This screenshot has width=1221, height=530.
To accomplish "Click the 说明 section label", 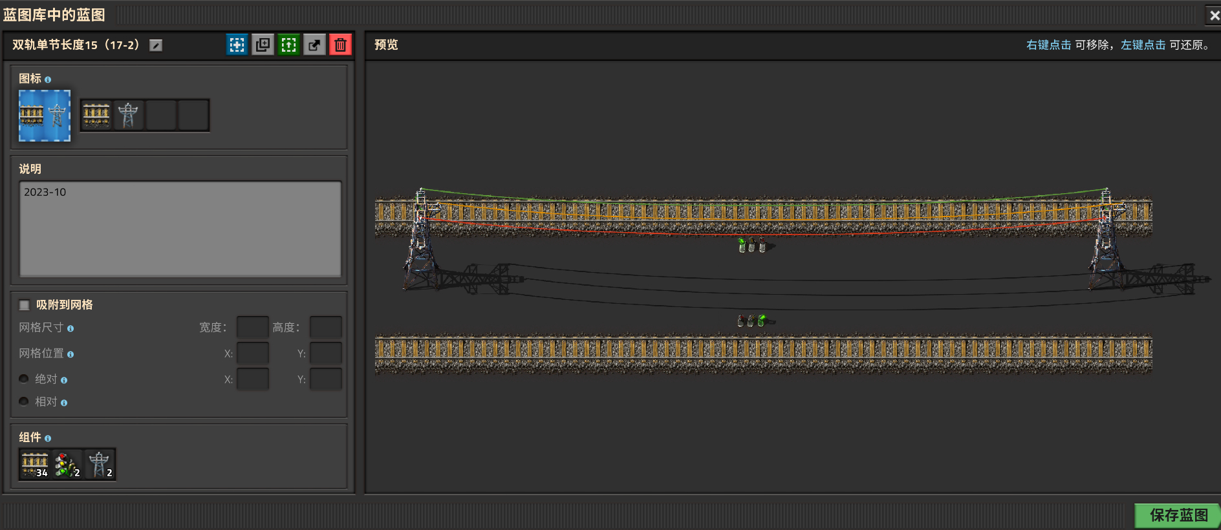I will [x=30, y=169].
